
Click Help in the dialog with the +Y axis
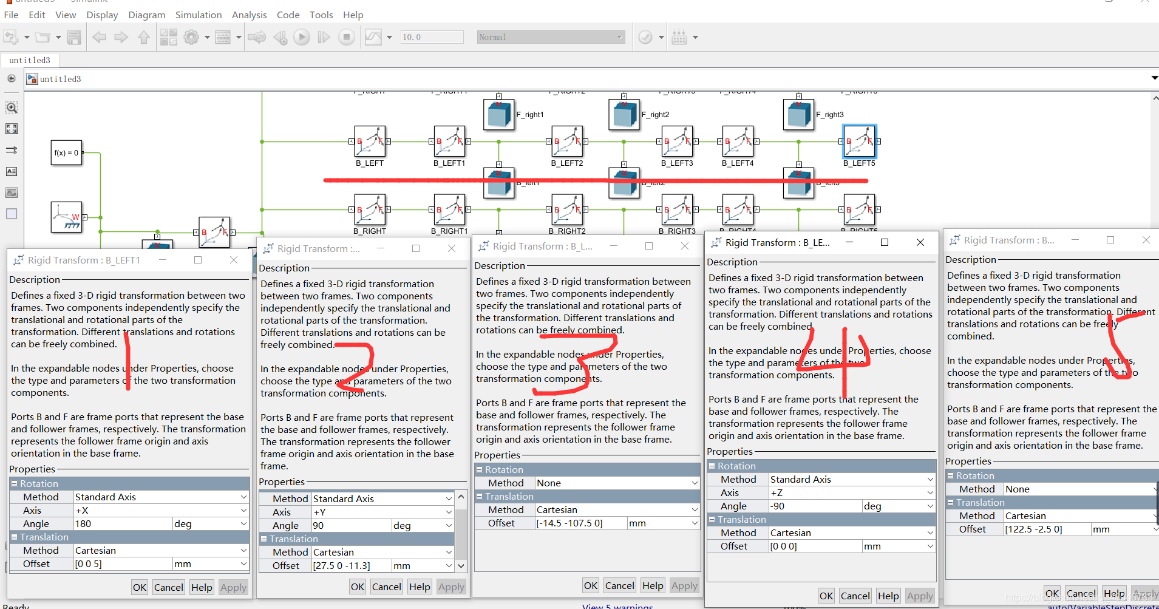point(420,587)
